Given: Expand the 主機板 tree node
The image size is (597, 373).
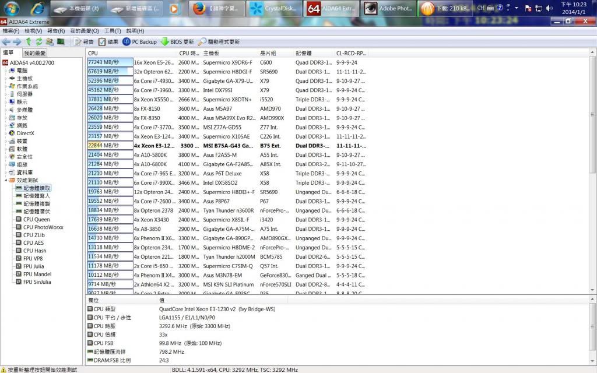Looking at the screenshot, I should click(x=6, y=79).
